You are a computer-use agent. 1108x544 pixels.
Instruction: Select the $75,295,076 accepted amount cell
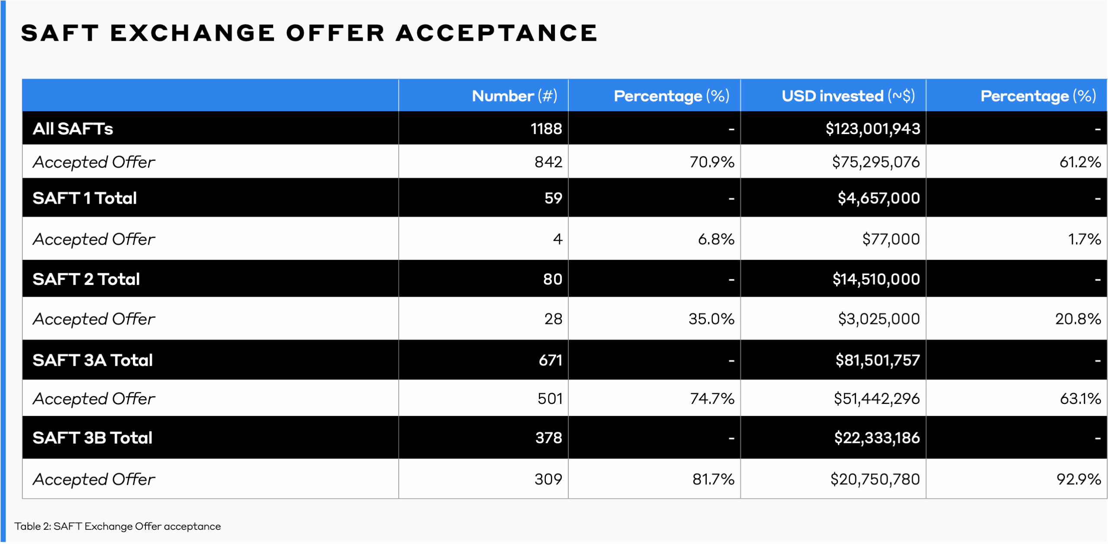[x=875, y=162]
